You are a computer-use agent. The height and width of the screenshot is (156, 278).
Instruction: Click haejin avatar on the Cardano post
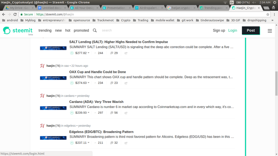coord(42,96)
